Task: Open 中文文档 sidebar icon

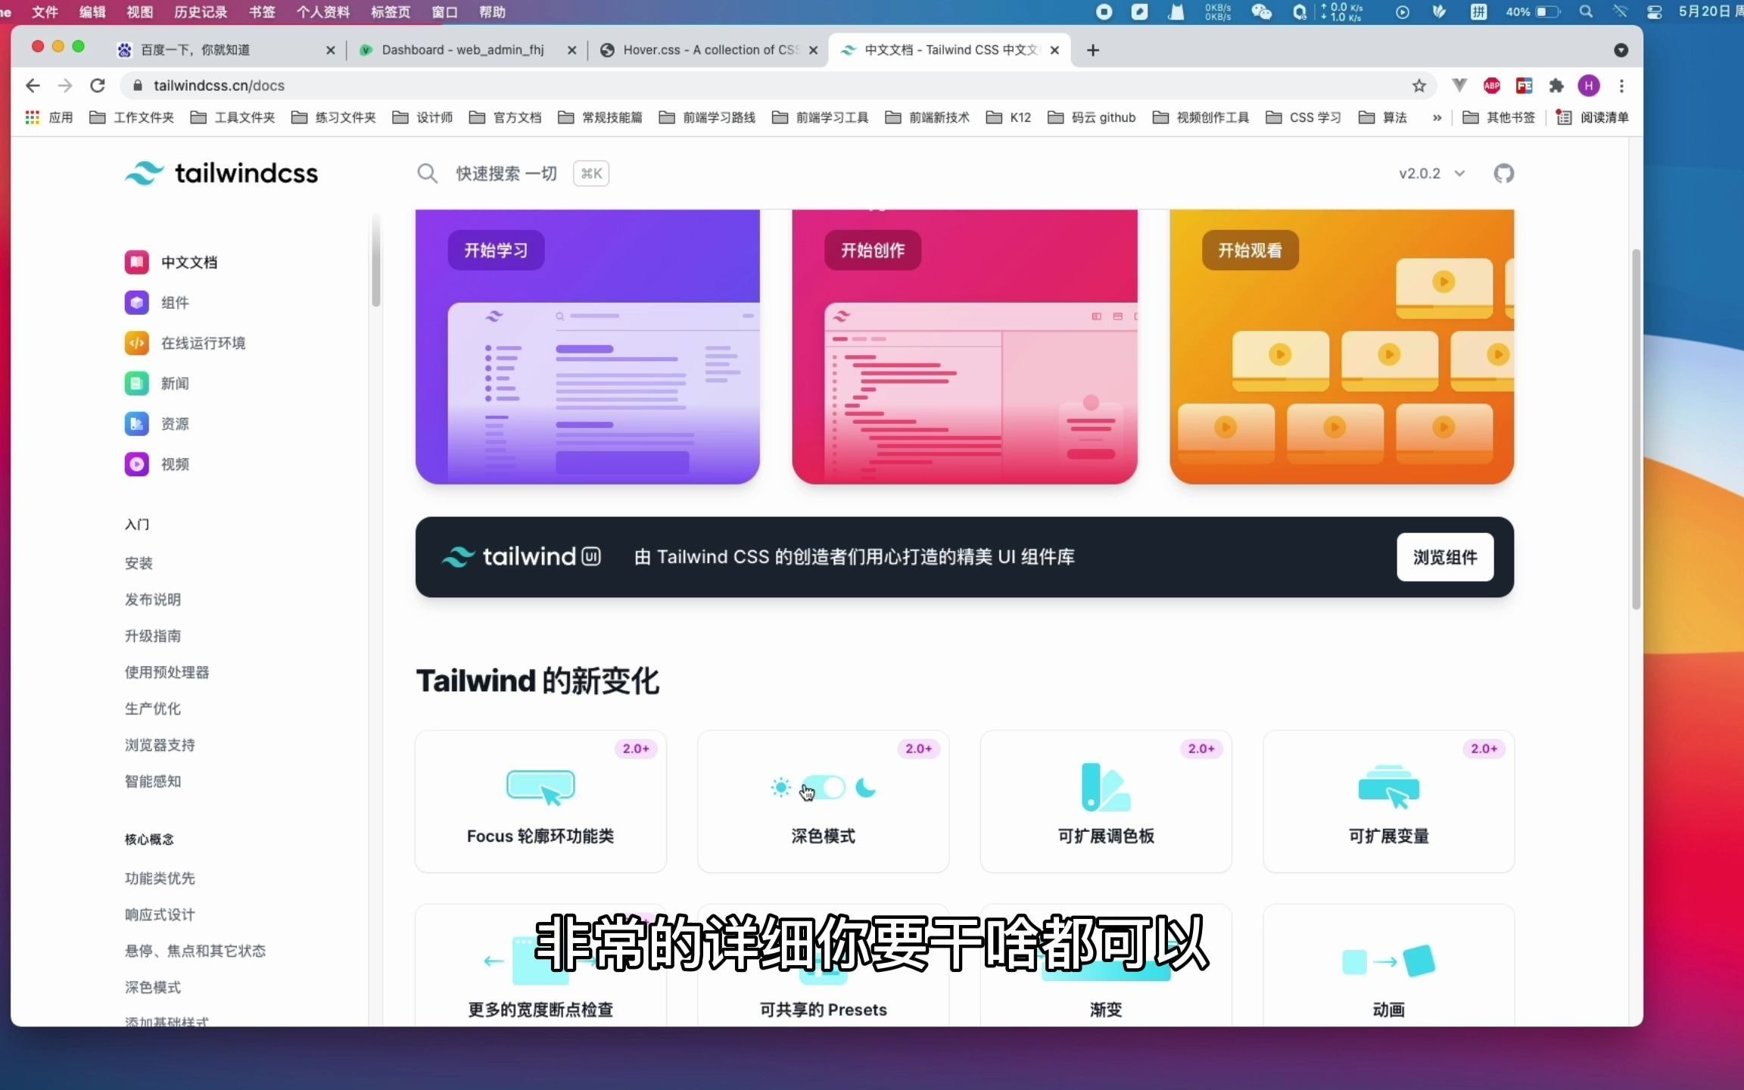Action: (x=136, y=262)
